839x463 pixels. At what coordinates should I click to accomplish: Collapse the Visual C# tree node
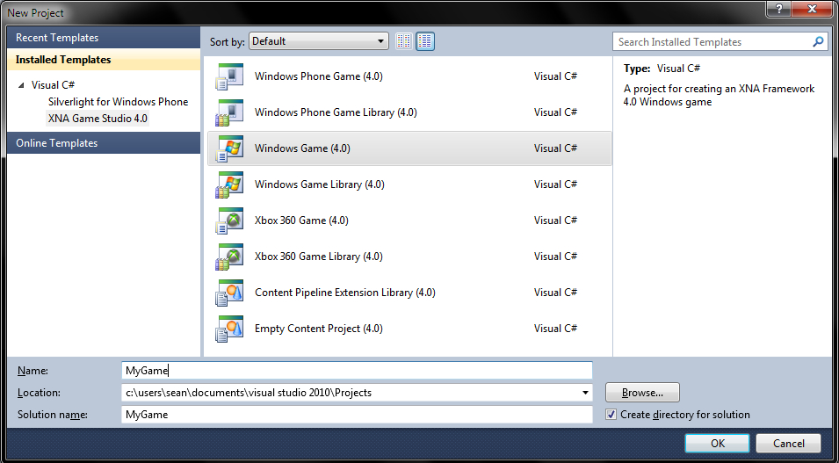click(21, 85)
